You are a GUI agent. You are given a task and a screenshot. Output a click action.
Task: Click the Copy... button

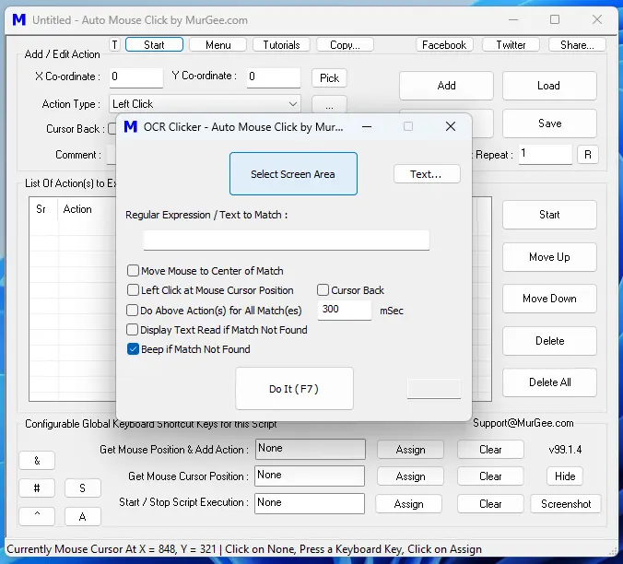click(345, 45)
